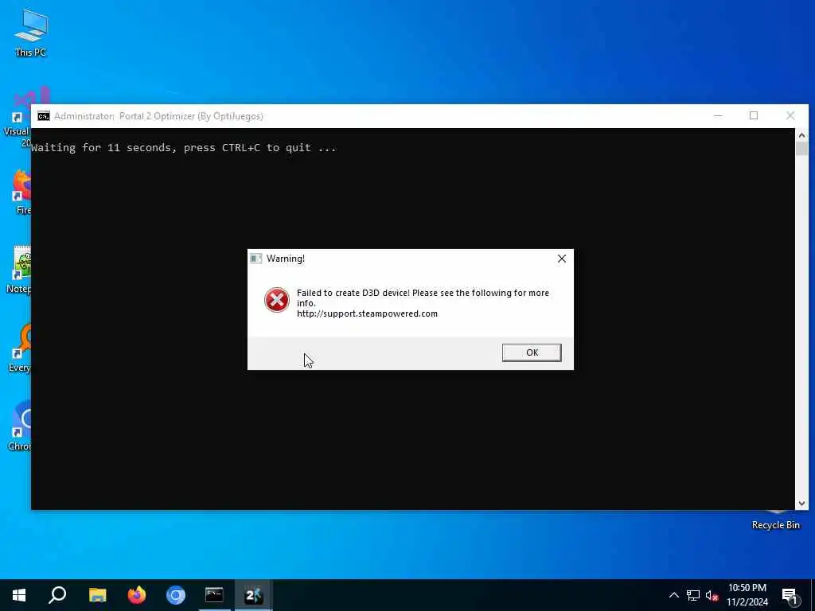The height and width of the screenshot is (611, 815).
Task: Switch to Command Prompt taskbar button
Action: [x=214, y=595]
